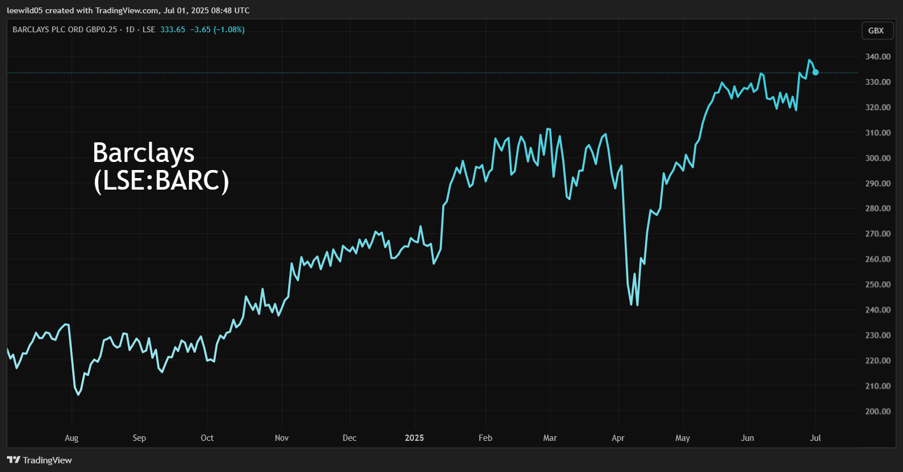Click the 290.00 price axis label
This screenshot has height=472, width=903.
pos(878,183)
